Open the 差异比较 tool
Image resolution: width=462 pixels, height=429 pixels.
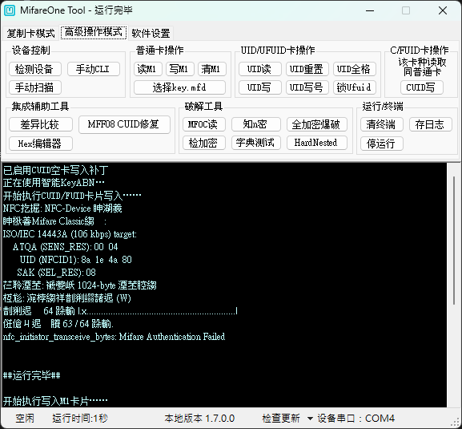point(40,124)
